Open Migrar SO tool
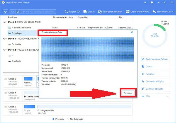Screen dimensions: 176x123 tap(72, 12)
